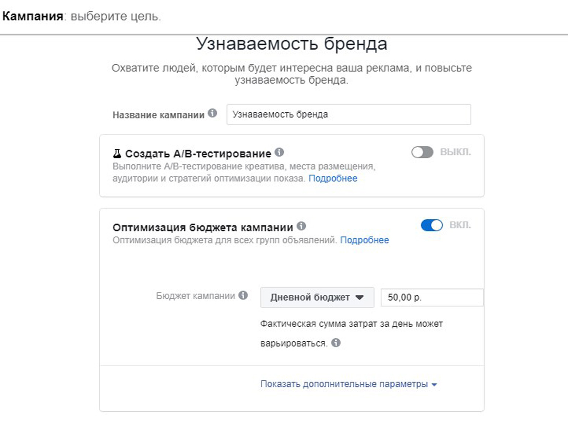Click the ВЫКЛ. label of A/B toggle
Screen dimensions: 568x424
coord(455,152)
